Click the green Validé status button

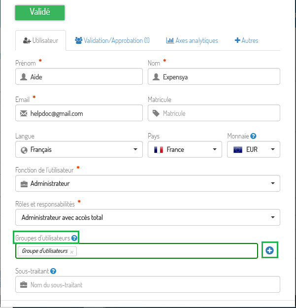[x=40, y=13]
